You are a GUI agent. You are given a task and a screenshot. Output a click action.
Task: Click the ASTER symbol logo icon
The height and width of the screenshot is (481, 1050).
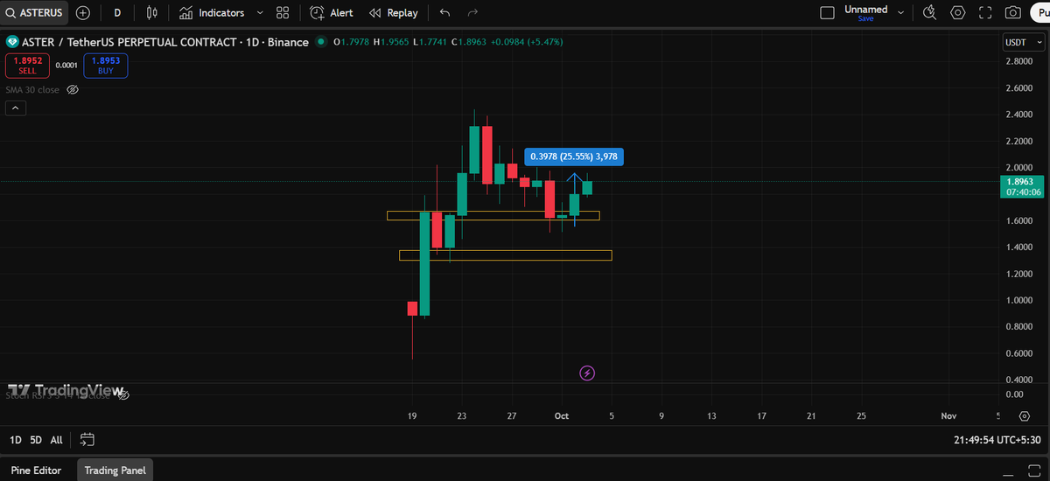point(12,42)
